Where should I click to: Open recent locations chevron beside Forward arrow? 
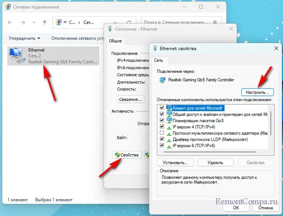(34, 22)
